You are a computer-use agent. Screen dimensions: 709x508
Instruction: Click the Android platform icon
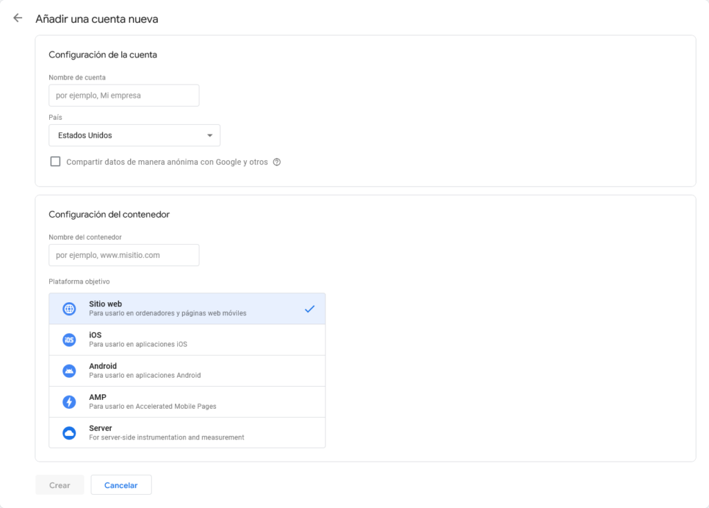[x=69, y=370]
